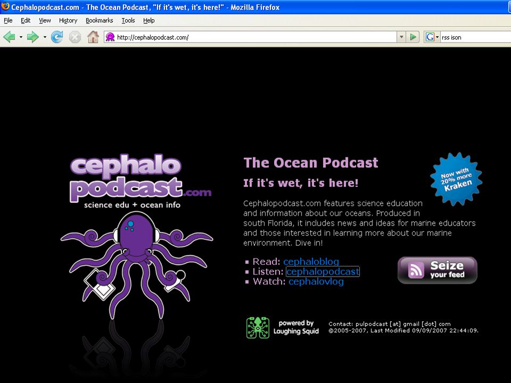
Task: Follow the cephaloblog link
Action: click(x=311, y=262)
